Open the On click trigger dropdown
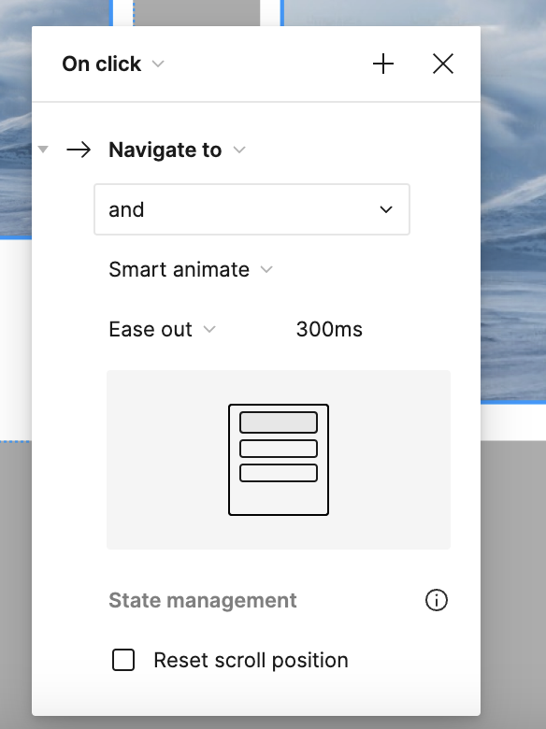This screenshot has height=729, width=546. [x=113, y=64]
